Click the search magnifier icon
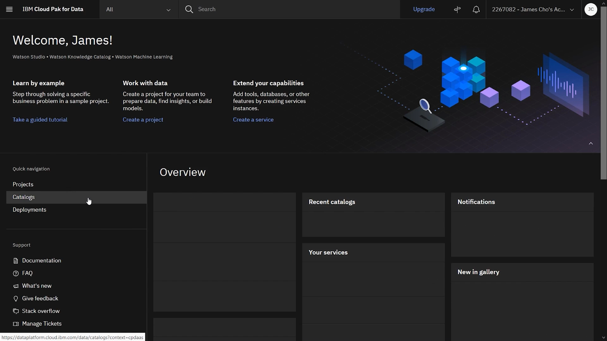 189,9
